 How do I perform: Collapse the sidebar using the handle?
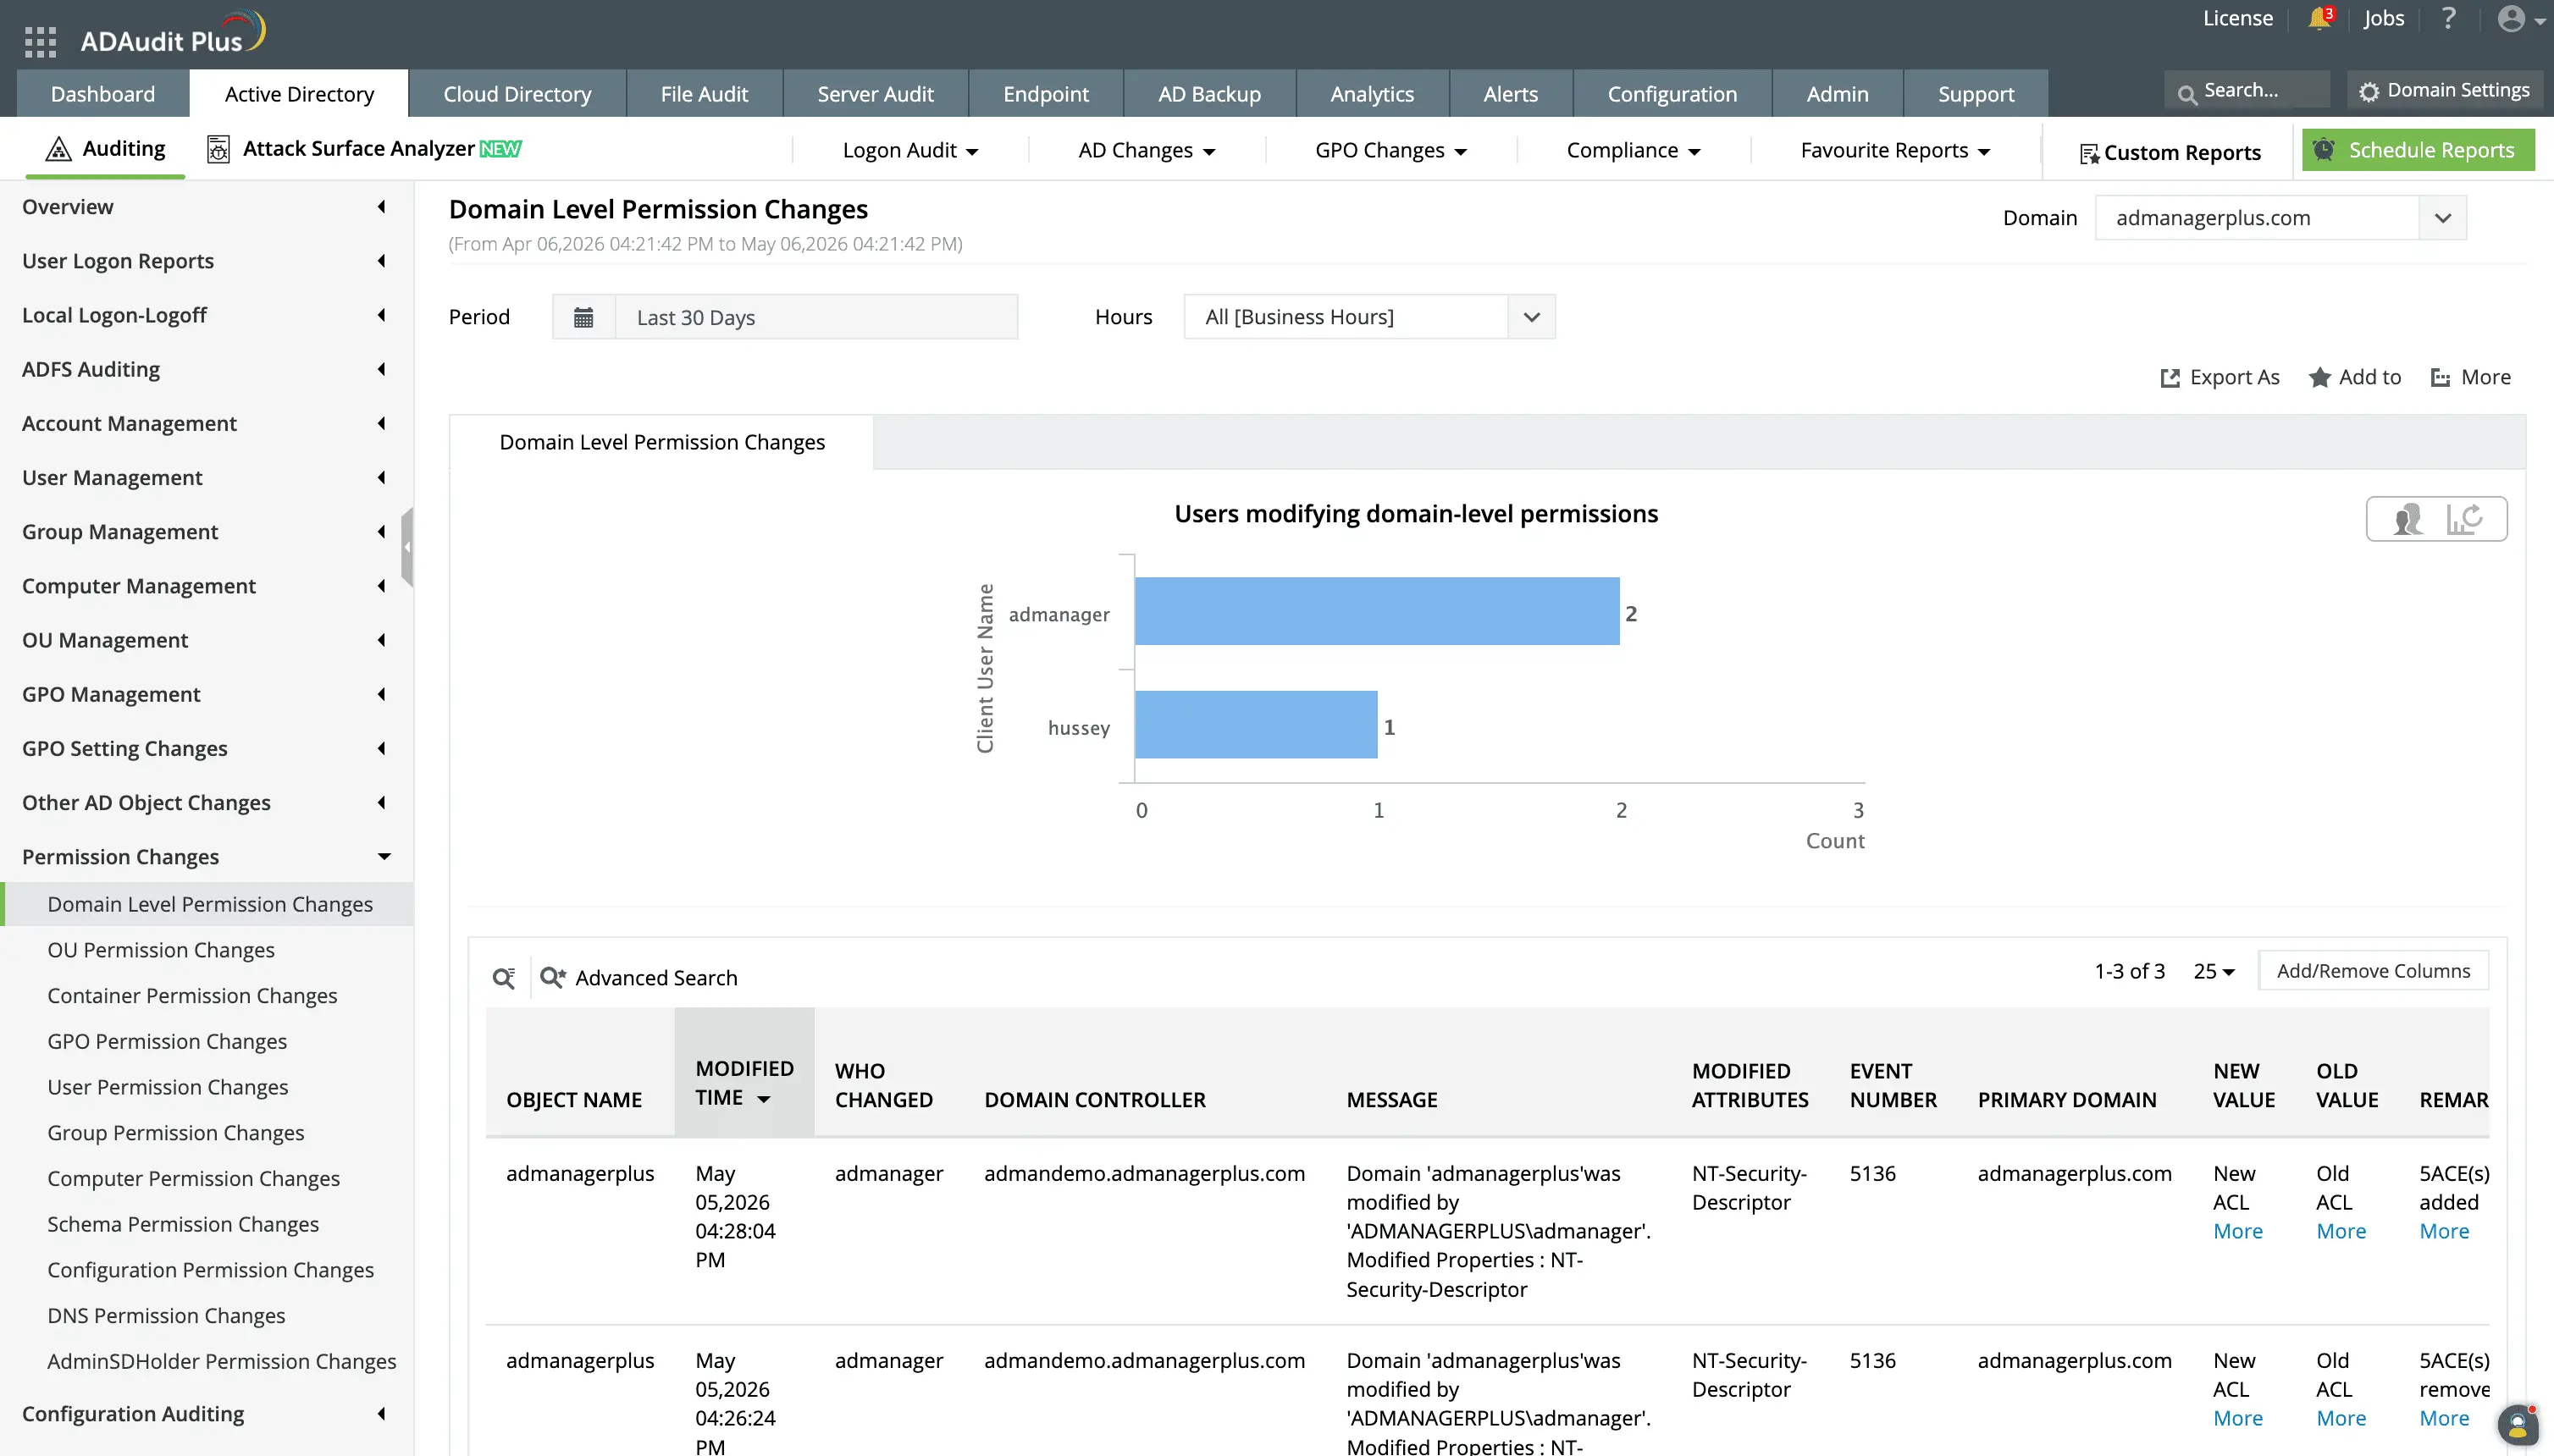pos(407,547)
